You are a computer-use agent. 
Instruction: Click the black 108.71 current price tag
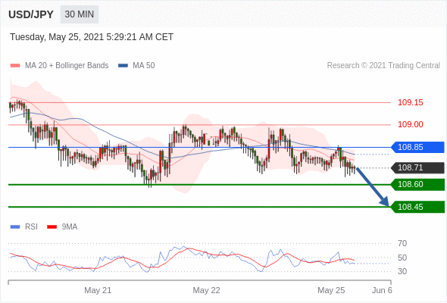[417, 167]
